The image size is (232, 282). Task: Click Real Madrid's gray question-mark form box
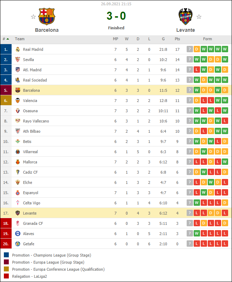click(x=190, y=49)
